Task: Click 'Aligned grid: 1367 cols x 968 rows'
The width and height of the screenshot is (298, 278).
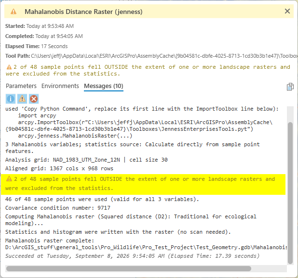Action: (59, 168)
